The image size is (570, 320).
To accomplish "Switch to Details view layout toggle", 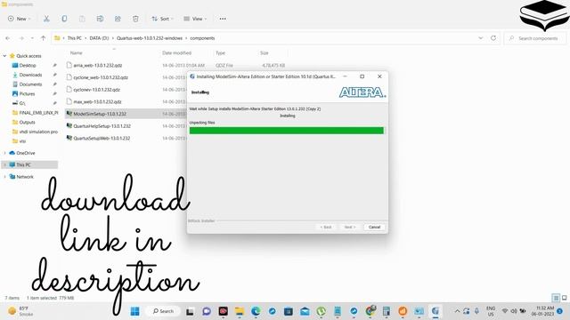I will pyautogui.click(x=556, y=298).
